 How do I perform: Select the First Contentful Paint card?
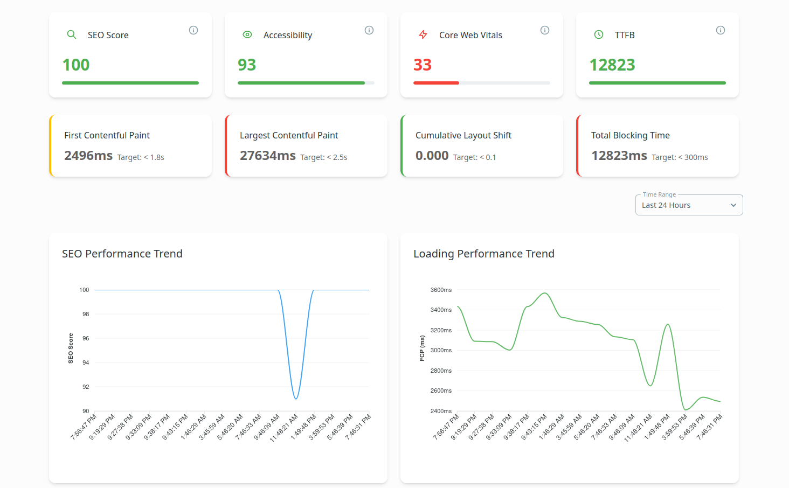click(130, 145)
